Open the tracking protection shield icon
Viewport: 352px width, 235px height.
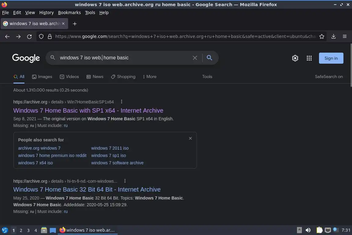click(x=41, y=36)
